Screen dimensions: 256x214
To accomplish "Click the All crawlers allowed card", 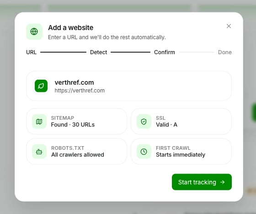I will point(76,152).
